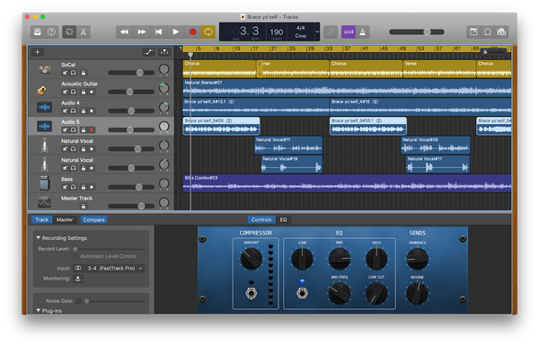The image size is (539, 346).
Task: Select the SoCal drummer track icon
Action: point(44,69)
